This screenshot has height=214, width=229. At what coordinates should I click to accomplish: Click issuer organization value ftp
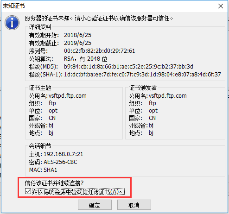point(153,103)
